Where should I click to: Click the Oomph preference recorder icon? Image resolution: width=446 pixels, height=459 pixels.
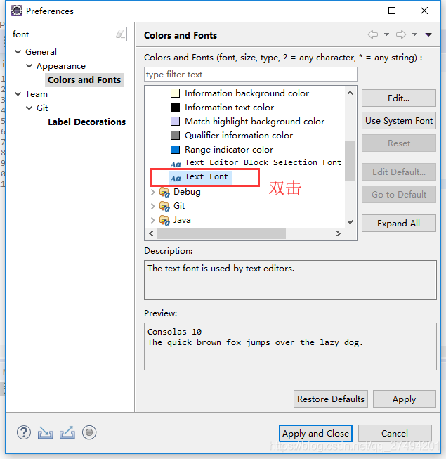point(89,432)
